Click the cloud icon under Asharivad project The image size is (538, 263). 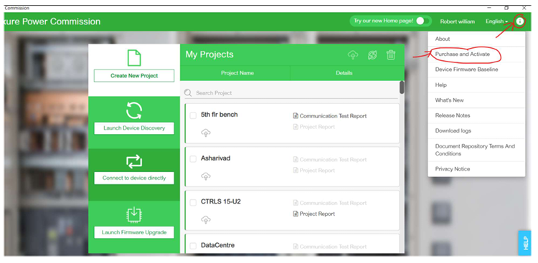206,176
